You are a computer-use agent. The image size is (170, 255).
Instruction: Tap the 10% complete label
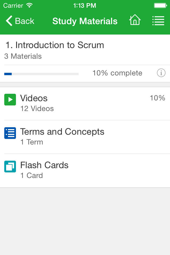point(117,73)
